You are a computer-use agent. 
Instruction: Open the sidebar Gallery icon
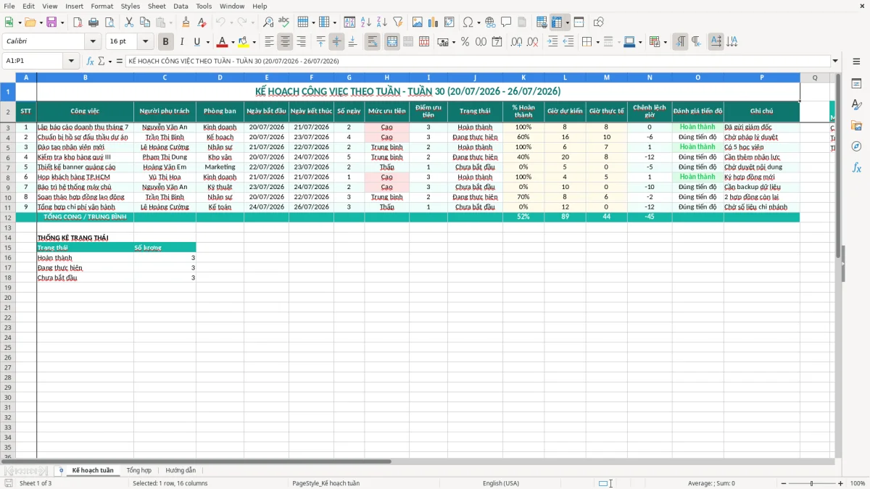(856, 125)
